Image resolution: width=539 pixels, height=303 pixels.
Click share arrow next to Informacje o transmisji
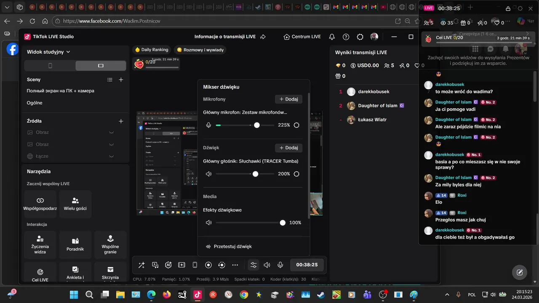pos(263,37)
